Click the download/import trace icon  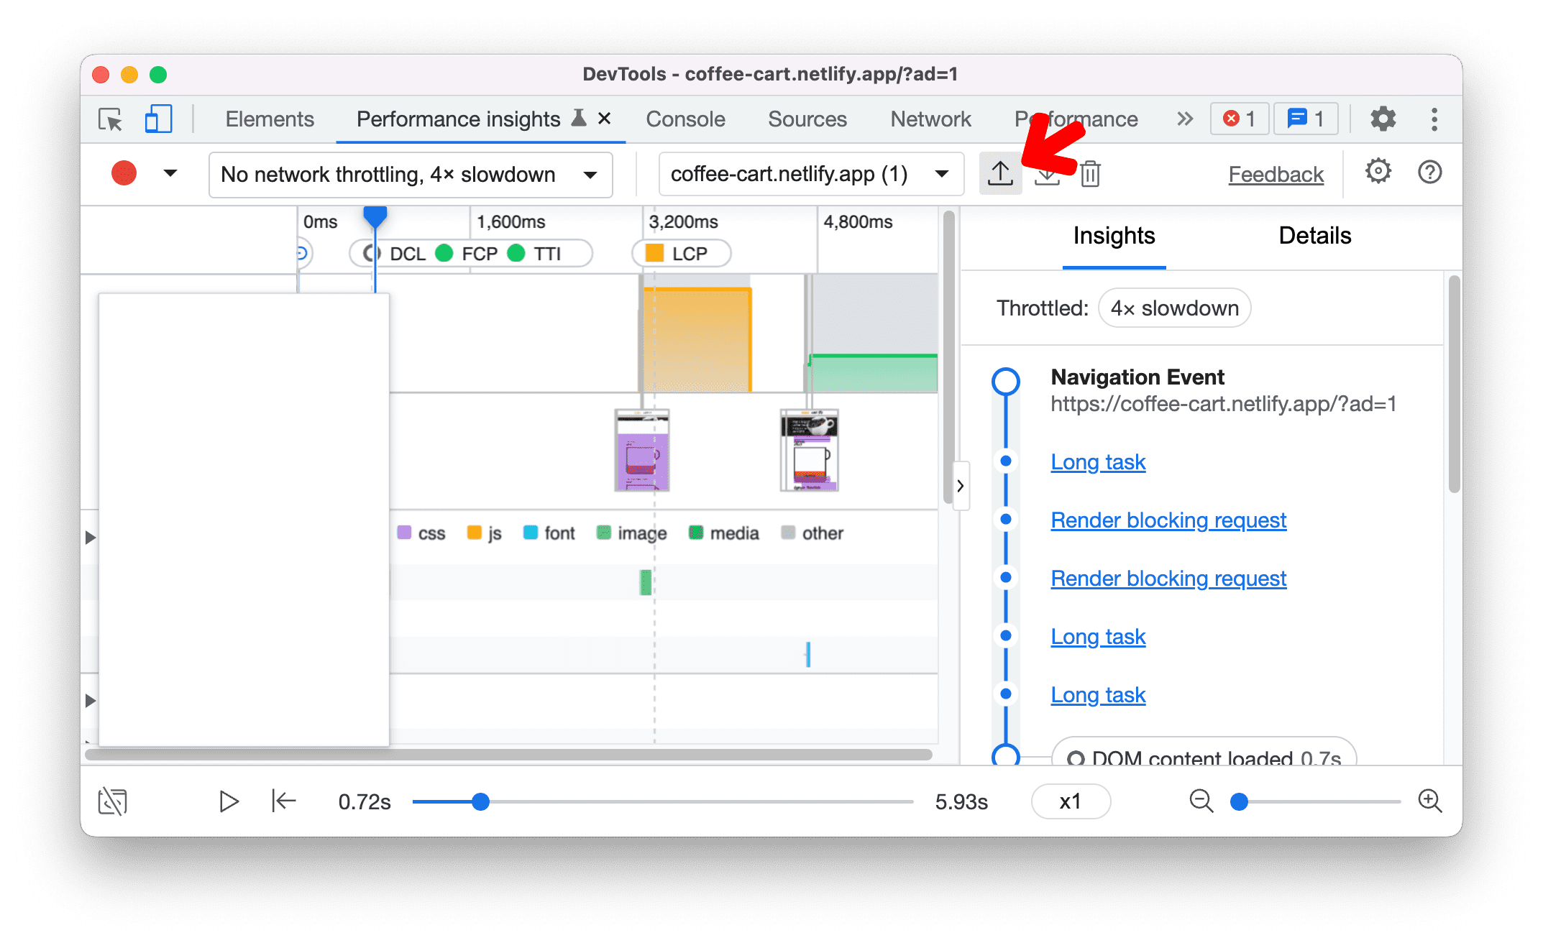coord(1047,173)
